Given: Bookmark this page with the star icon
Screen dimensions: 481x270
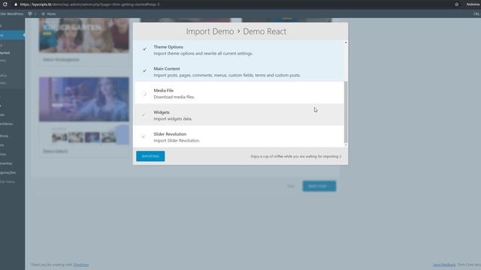Looking at the screenshot, I should (457, 4).
